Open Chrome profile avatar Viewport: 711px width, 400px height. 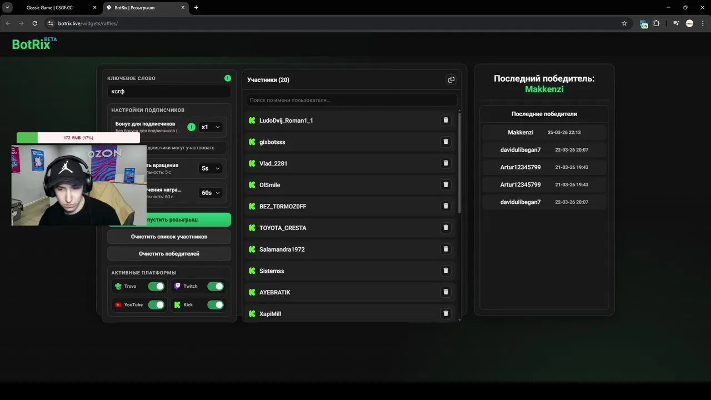click(689, 23)
